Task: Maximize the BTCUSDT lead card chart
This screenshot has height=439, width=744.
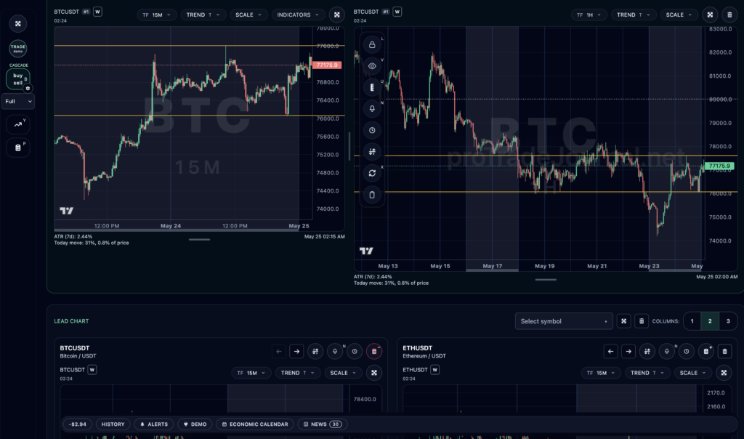Action: coord(374,373)
